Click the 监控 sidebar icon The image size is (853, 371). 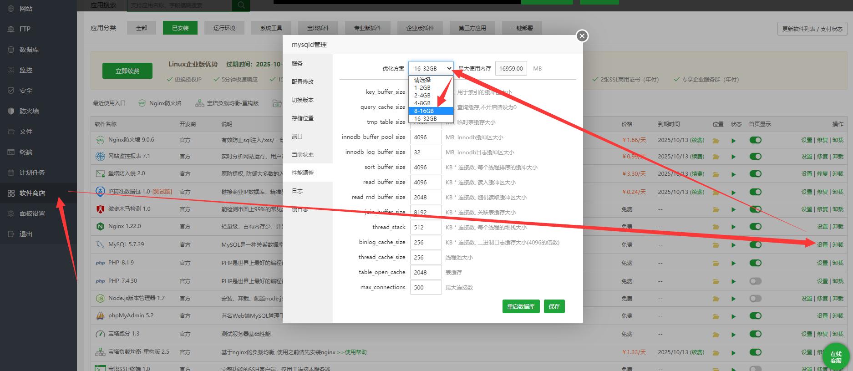(11, 70)
